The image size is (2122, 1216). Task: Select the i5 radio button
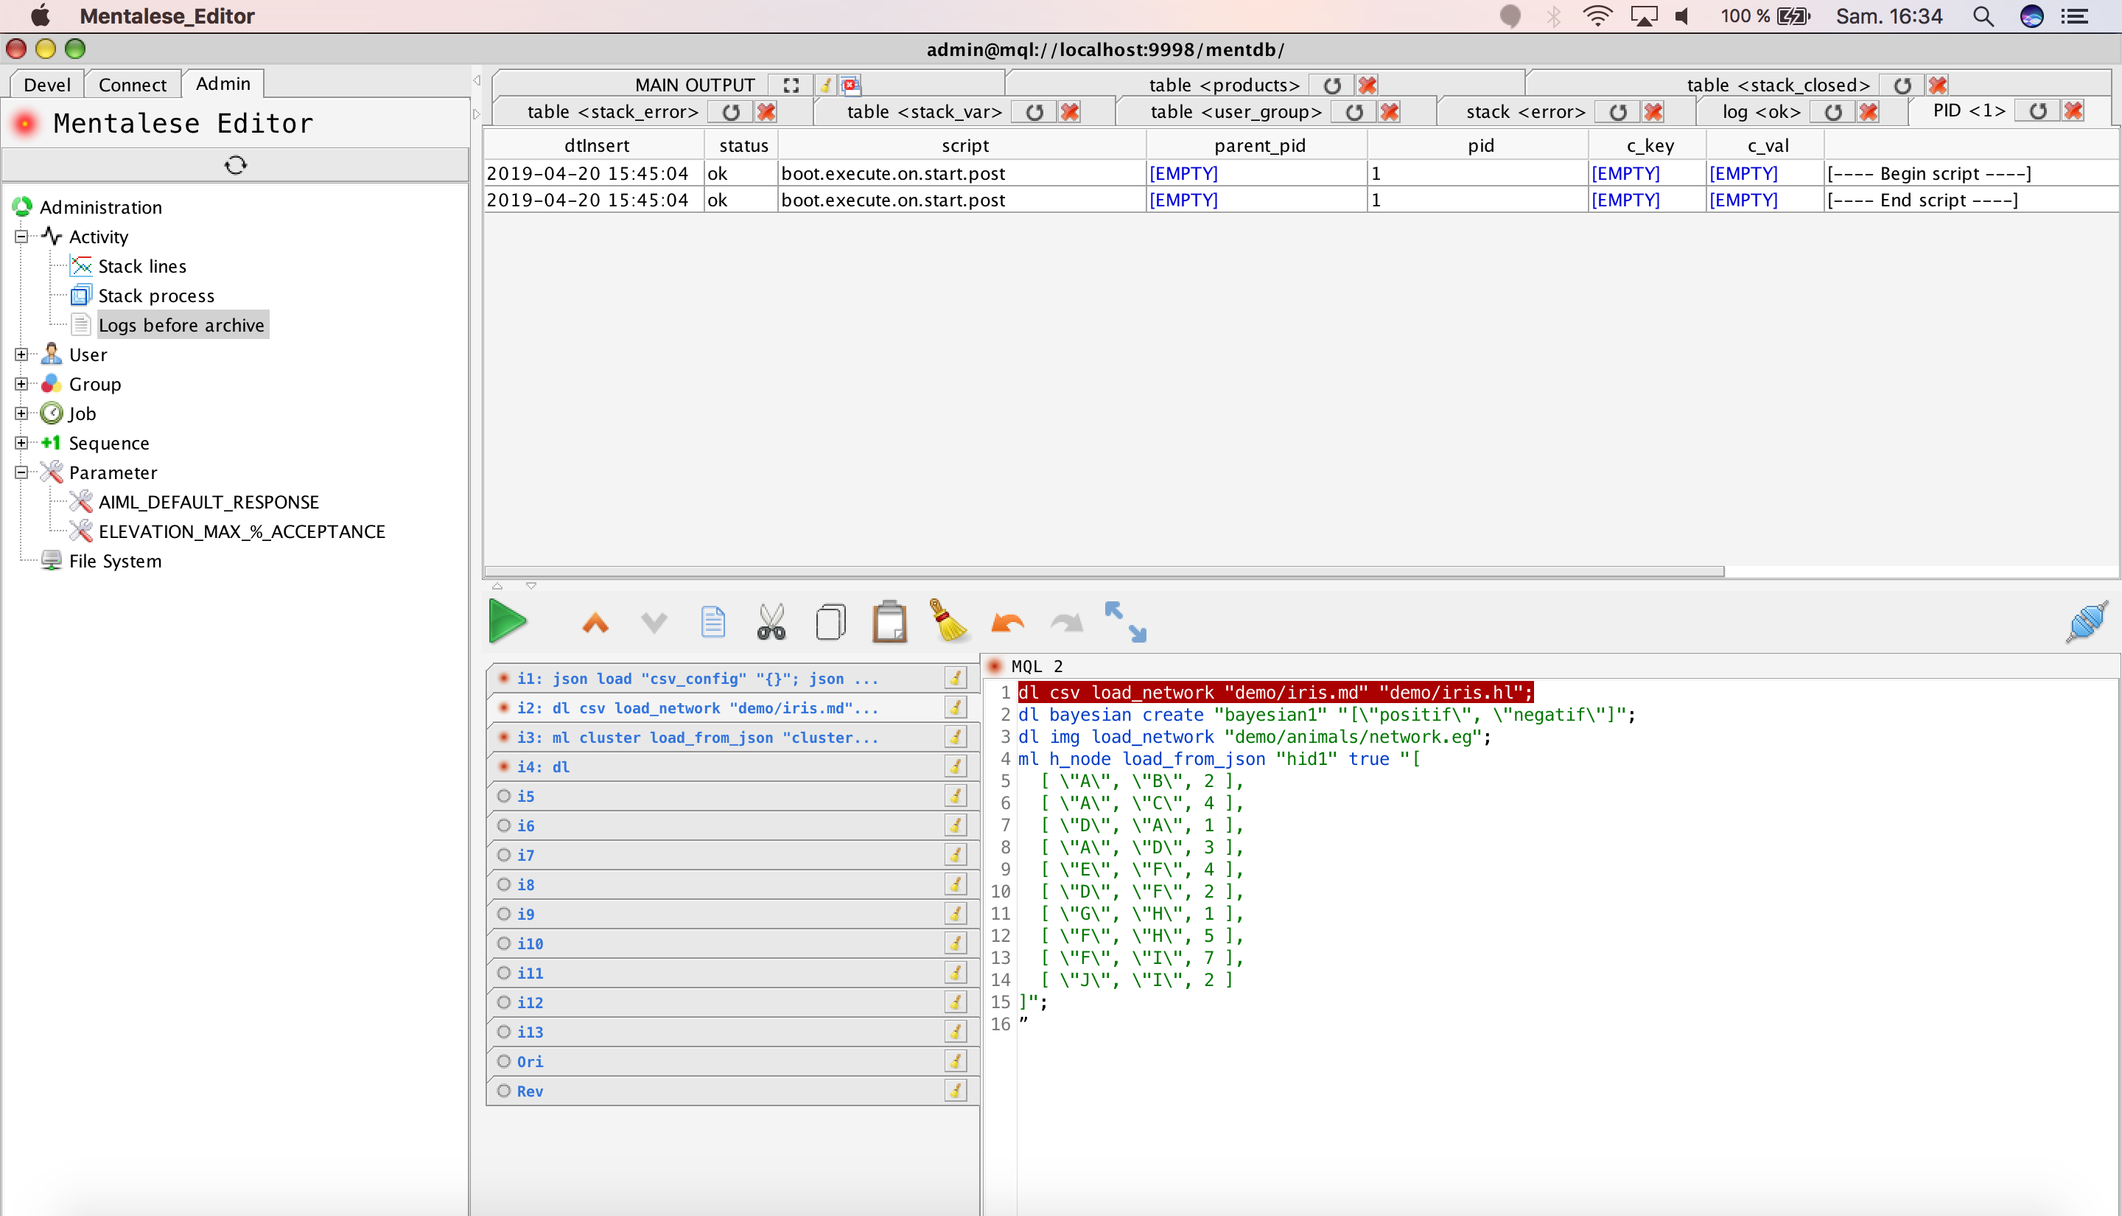click(504, 796)
